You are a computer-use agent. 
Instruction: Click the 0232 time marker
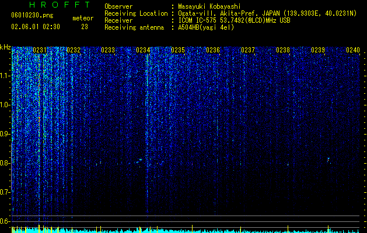pyautogui.click(x=74, y=50)
